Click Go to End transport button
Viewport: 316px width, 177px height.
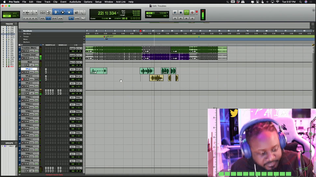(192, 18)
